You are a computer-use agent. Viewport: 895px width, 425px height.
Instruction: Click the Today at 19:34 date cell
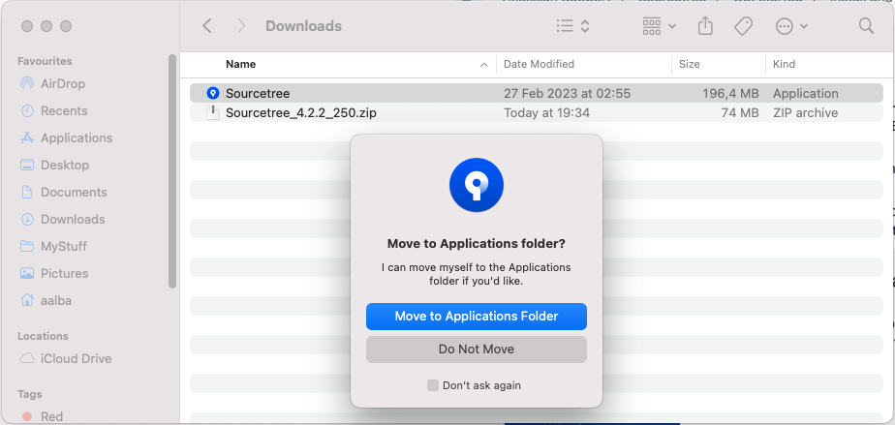(546, 113)
